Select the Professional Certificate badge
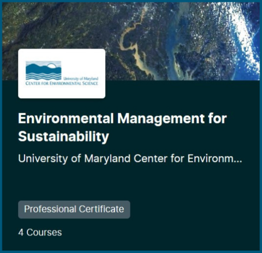 point(74,209)
